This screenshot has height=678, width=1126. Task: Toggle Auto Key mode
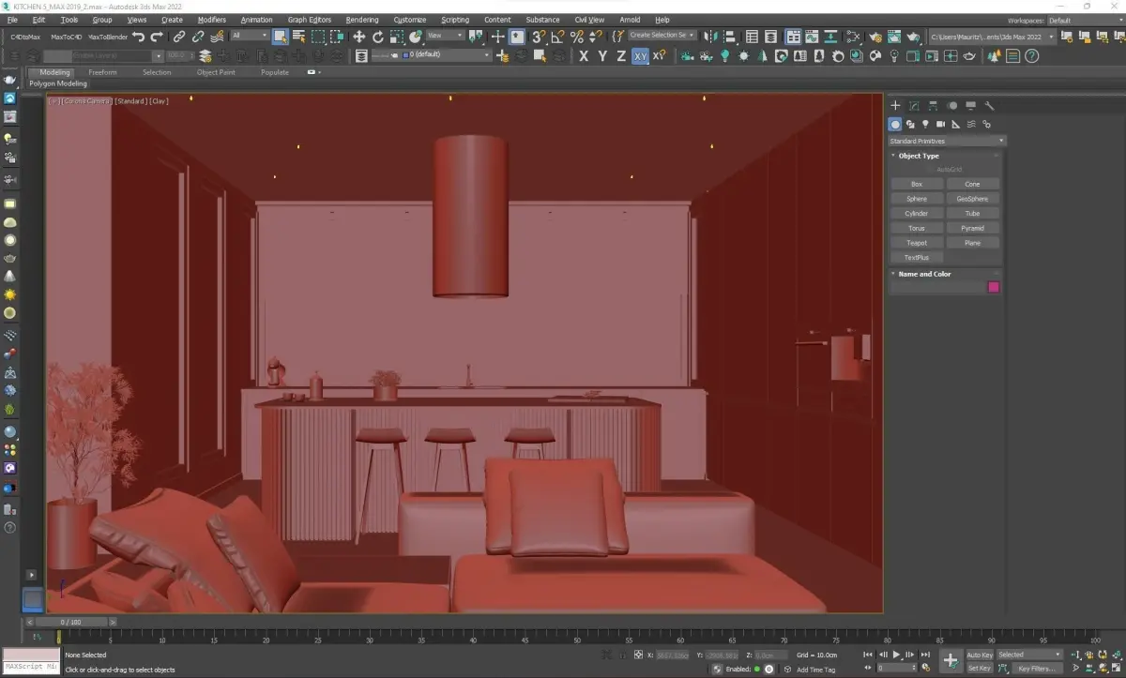click(x=980, y=655)
